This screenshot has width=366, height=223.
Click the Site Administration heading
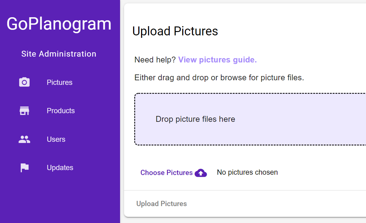pos(59,54)
